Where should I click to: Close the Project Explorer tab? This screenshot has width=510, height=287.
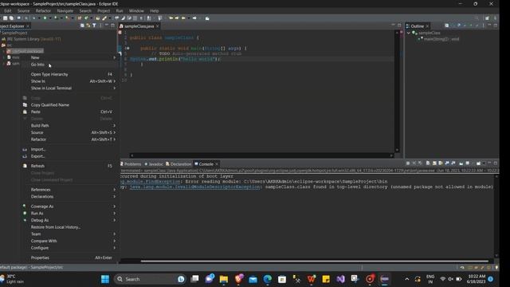28,26
